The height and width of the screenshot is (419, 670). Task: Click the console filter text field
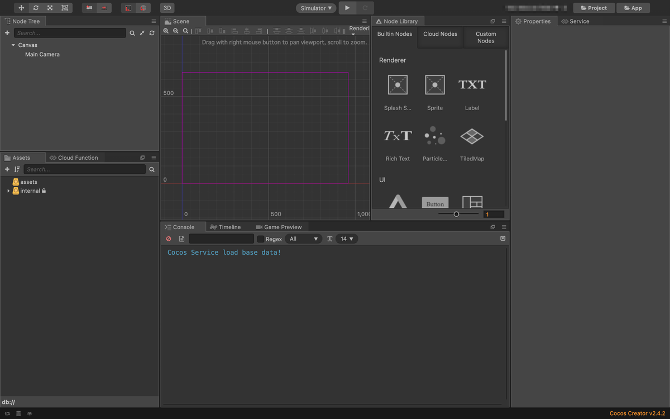click(x=221, y=239)
